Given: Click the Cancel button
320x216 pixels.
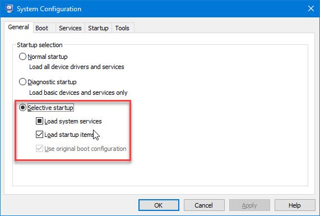Looking at the screenshot, I should click(204, 205).
